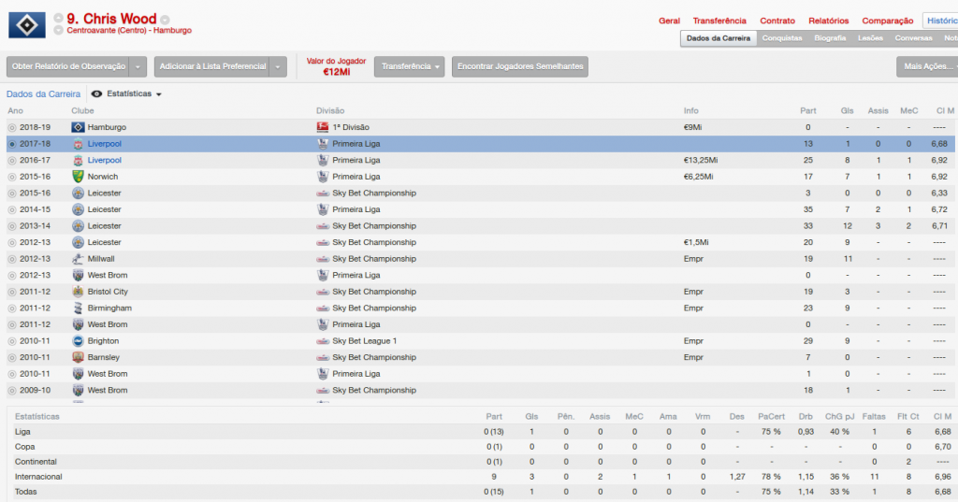Click the Brighton club badge icon
The width and height of the screenshot is (958, 502).
78,341
